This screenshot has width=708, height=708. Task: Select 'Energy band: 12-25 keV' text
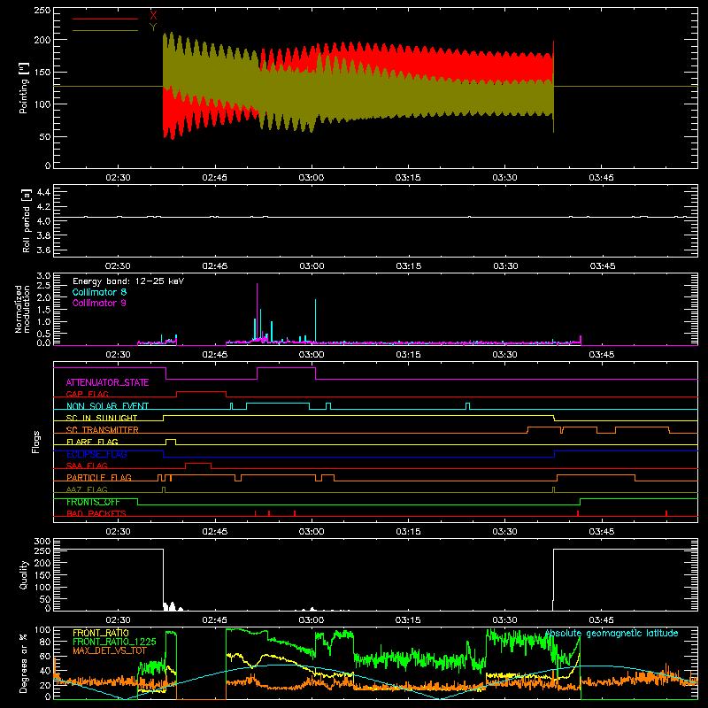pyautogui.click(x=128, y=281)
